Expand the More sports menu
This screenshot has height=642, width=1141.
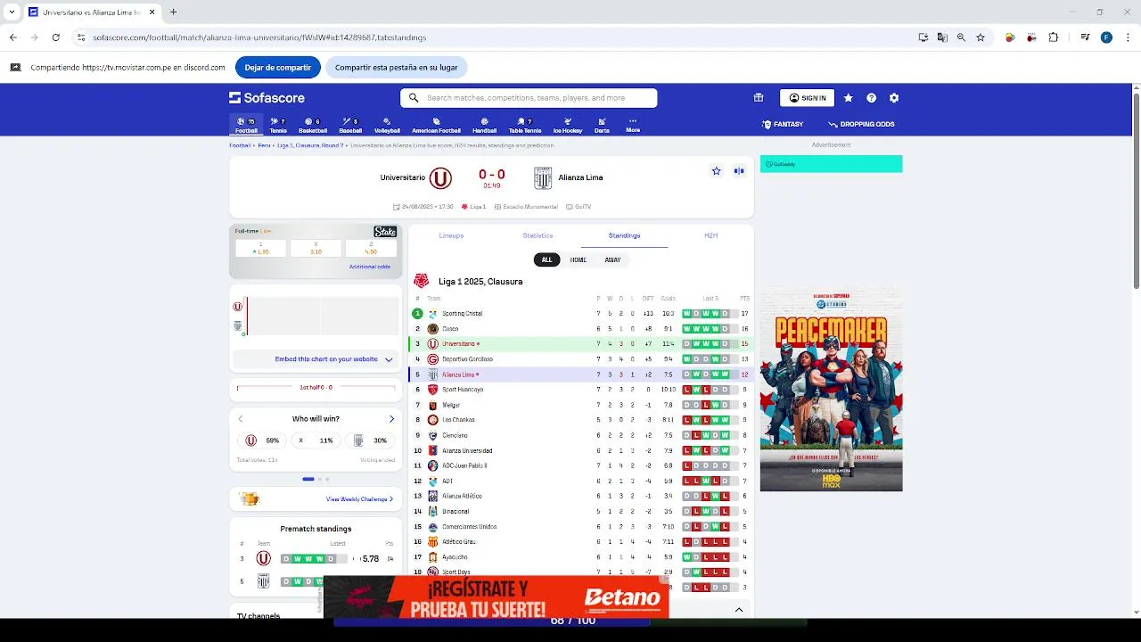[x=633, y=125]
